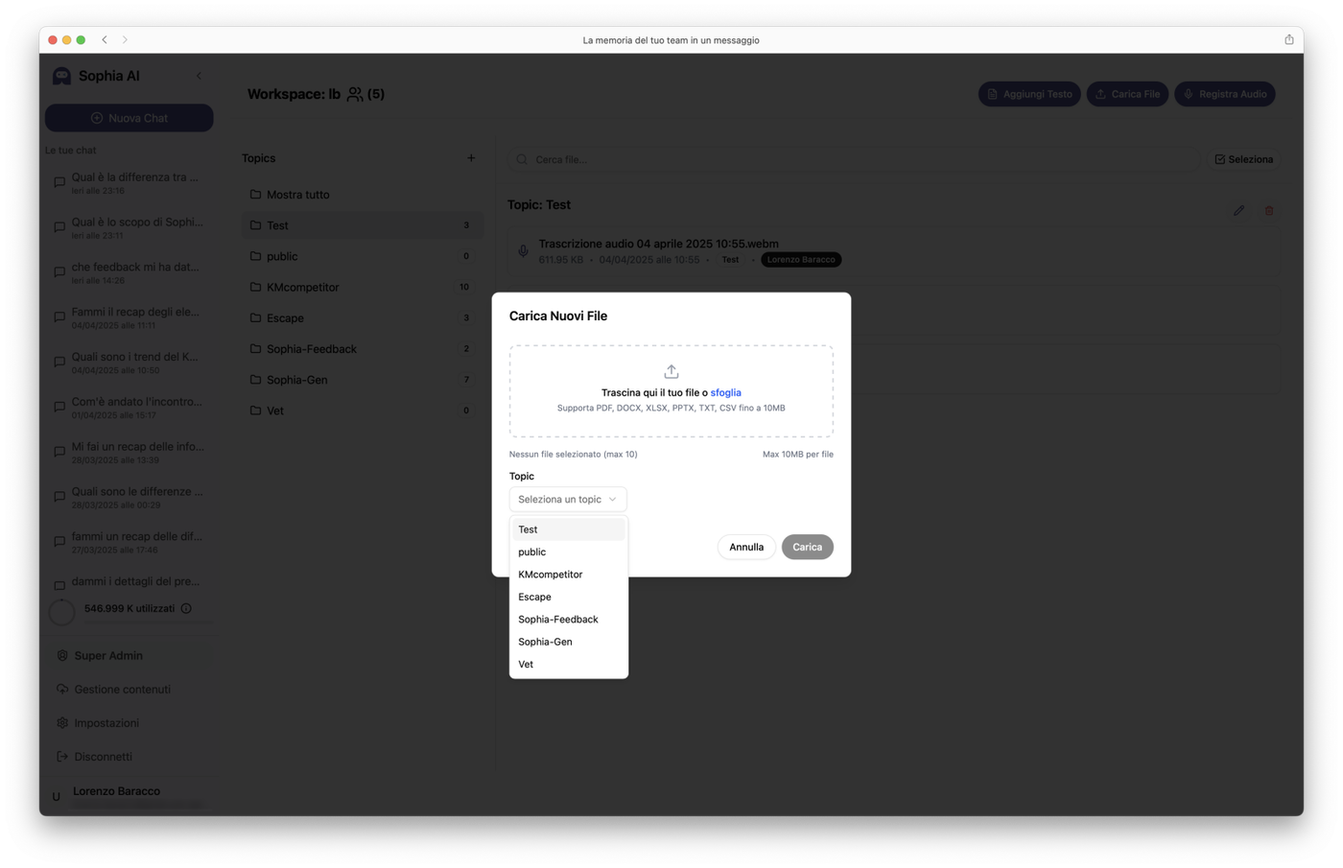Toggle the Seleziona selection mode
The width and height of the screenshot is (1343, 868).
pyautogui.click(x=1244, y=159)
